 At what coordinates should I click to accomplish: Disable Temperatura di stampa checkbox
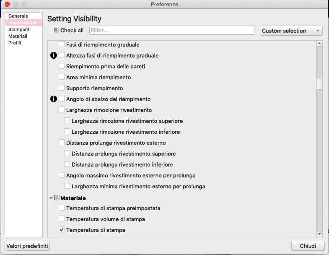coord(62,230)
